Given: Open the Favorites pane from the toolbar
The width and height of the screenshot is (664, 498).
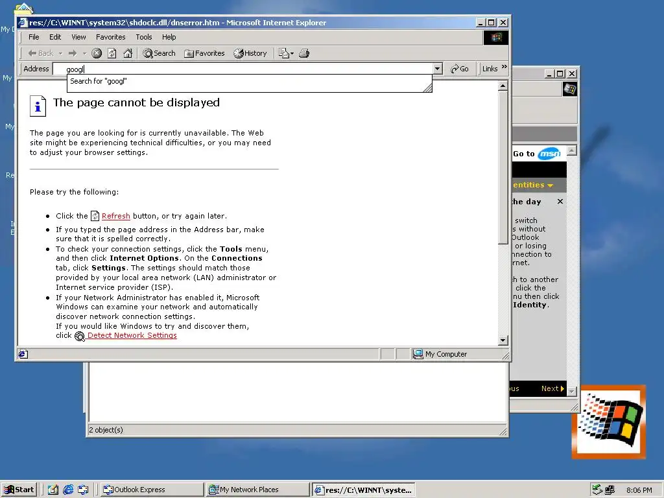Looking at the screenshot, I should tap(204, 53).
